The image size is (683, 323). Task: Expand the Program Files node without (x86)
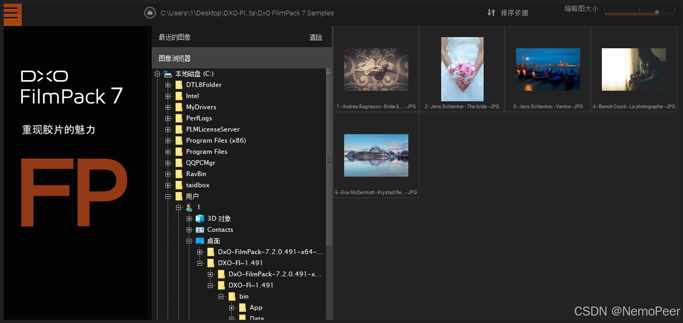coord(168,152)
